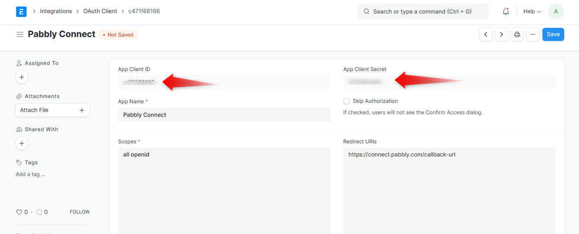Click the Pabbly Connect page title
Viewport: 579px width, 234px height.
[61, 34]
